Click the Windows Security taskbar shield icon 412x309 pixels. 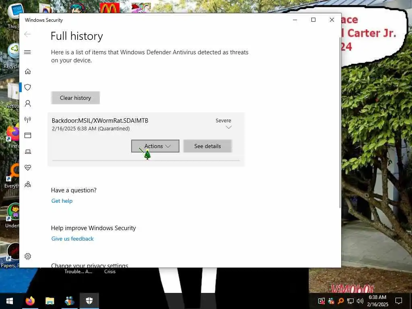tap(89, 301)
